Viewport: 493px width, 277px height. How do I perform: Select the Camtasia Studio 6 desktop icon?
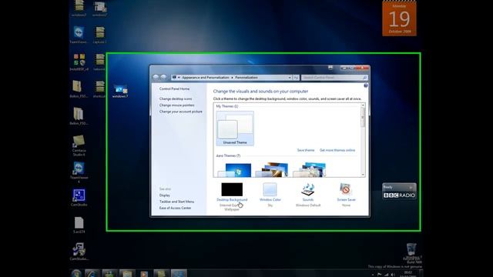(79, 145)
